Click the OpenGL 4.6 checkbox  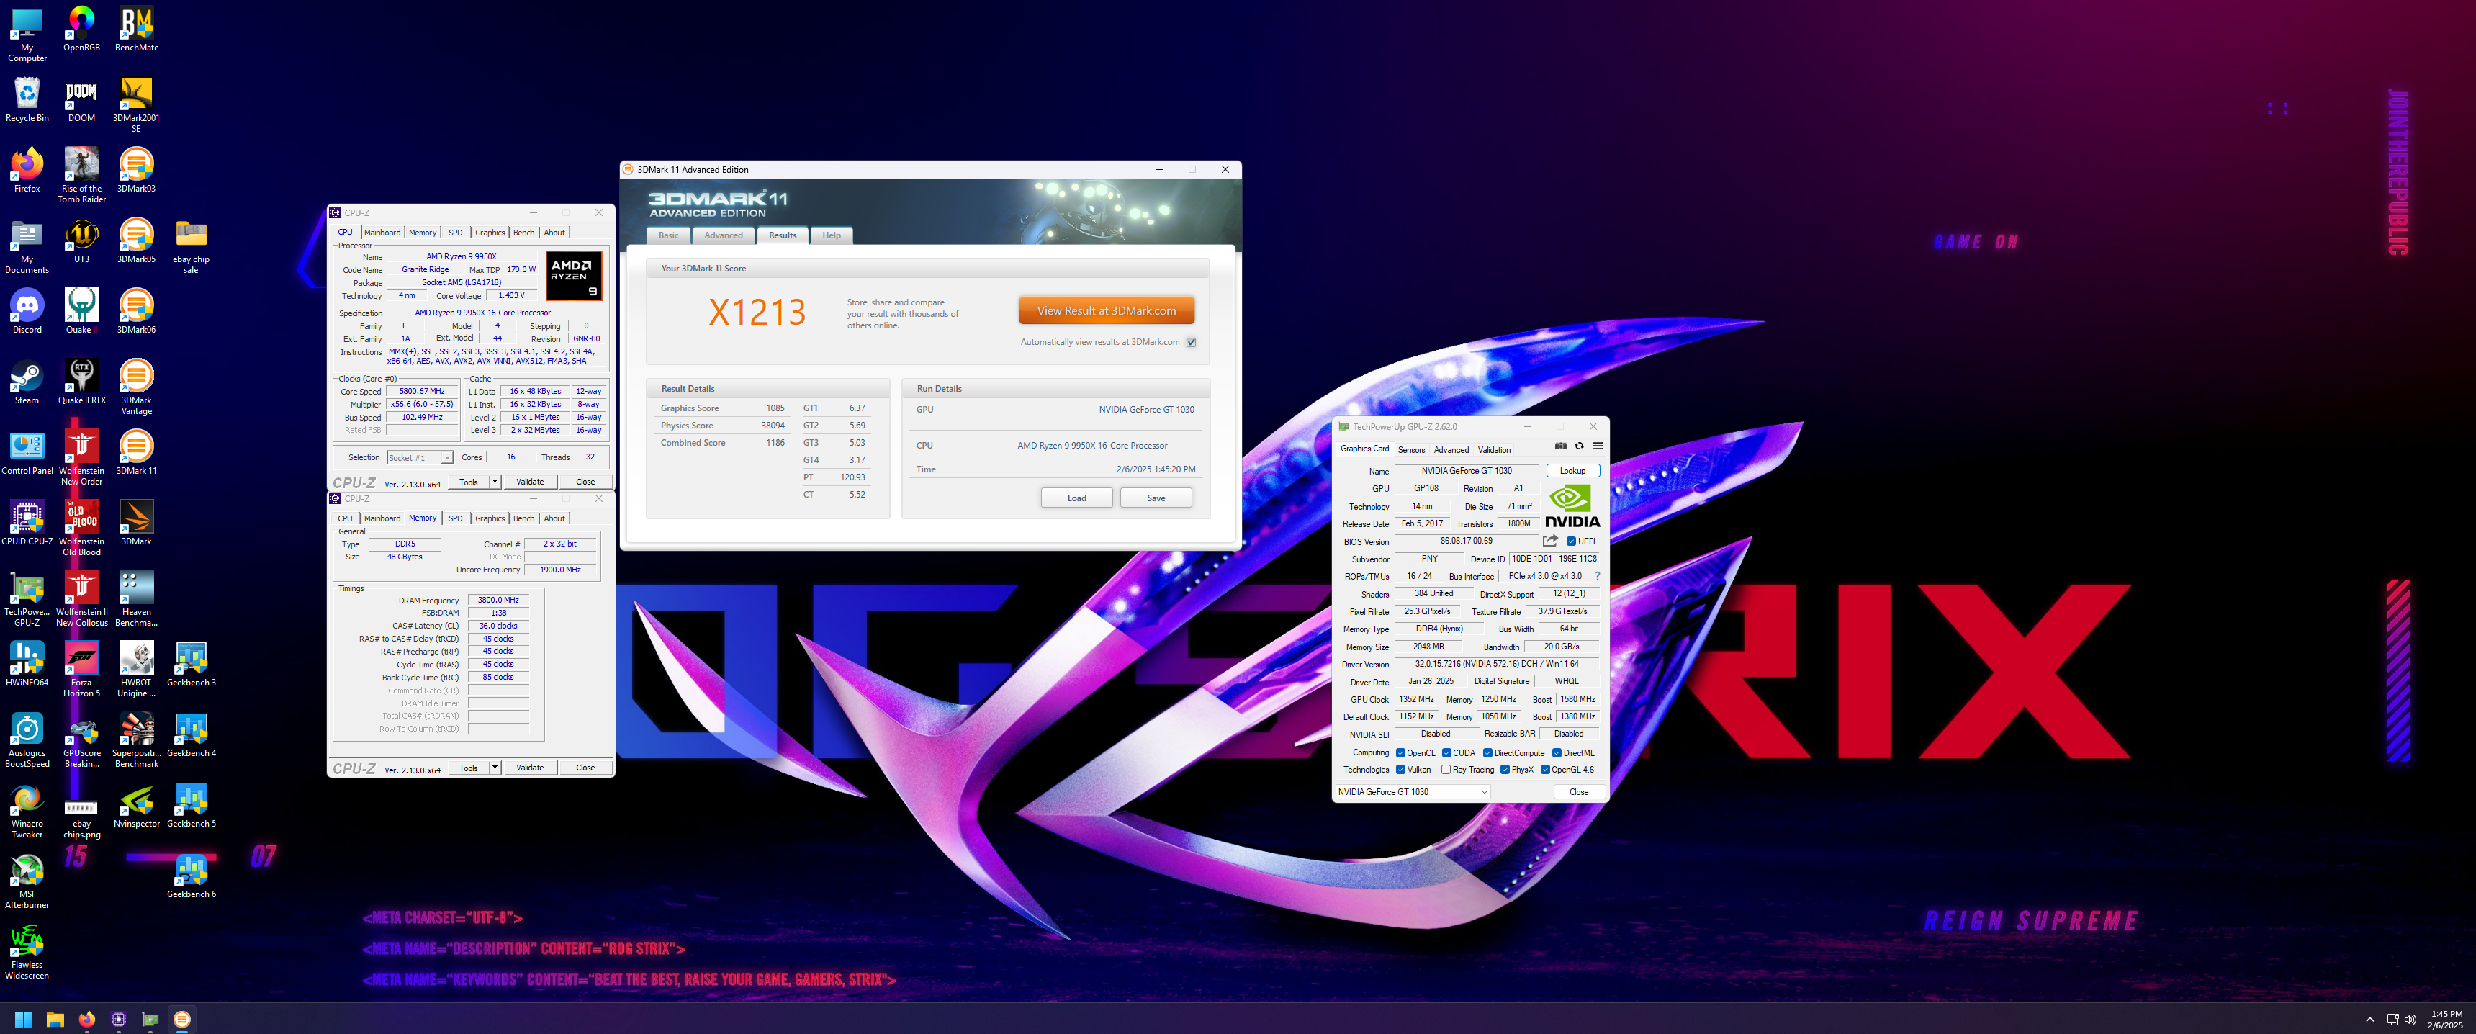1544,770
